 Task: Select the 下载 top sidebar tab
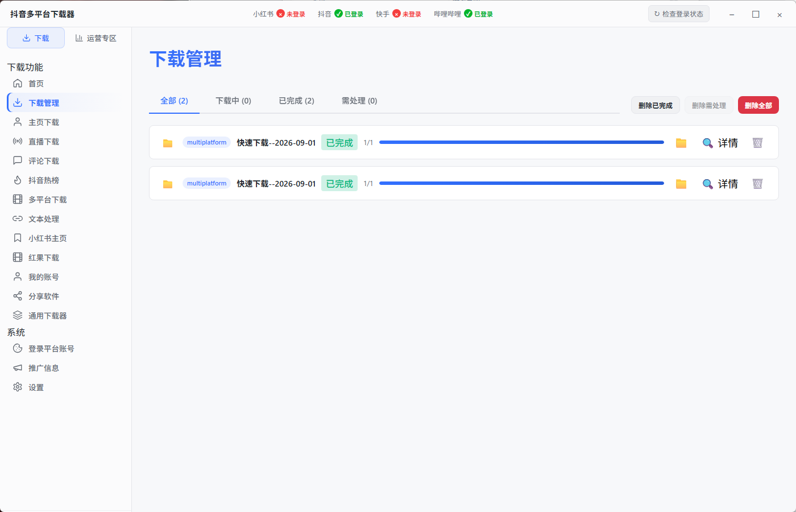pos(36,38)
